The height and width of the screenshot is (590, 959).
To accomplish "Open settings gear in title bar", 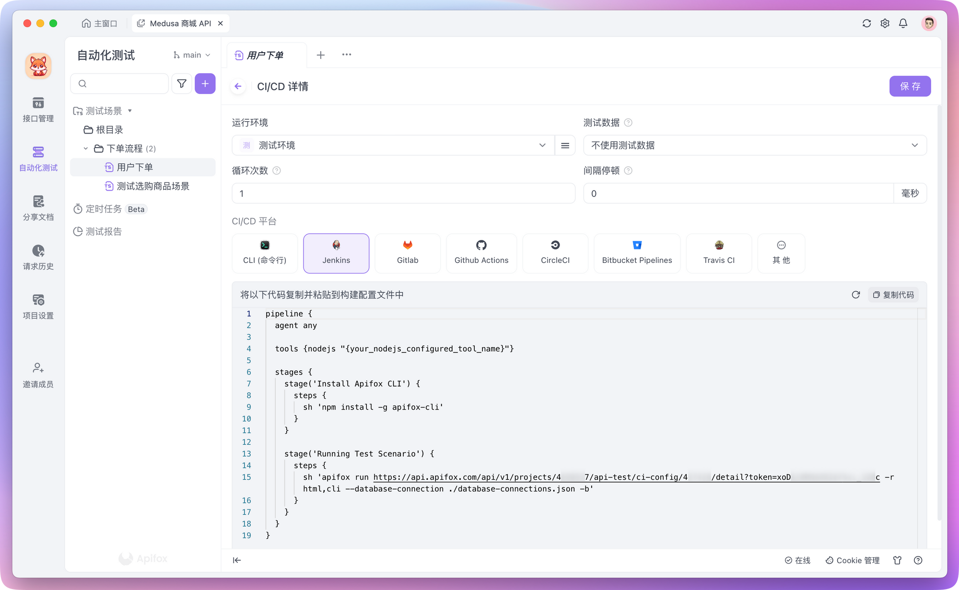I will pos(885,23).
